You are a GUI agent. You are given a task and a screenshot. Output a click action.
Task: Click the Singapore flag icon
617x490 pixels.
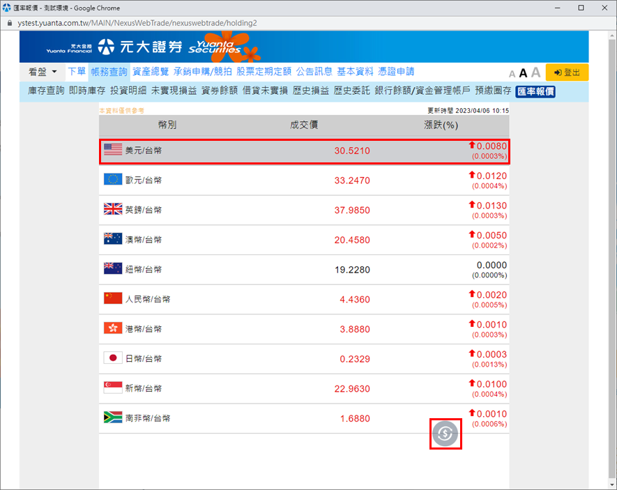tap(113, 388)
